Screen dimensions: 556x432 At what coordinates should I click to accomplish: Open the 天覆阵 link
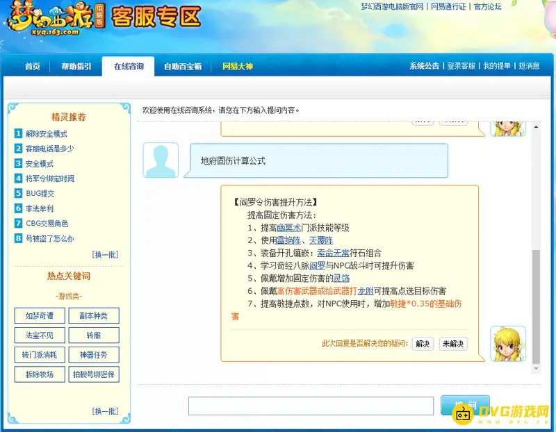(321, 240)
